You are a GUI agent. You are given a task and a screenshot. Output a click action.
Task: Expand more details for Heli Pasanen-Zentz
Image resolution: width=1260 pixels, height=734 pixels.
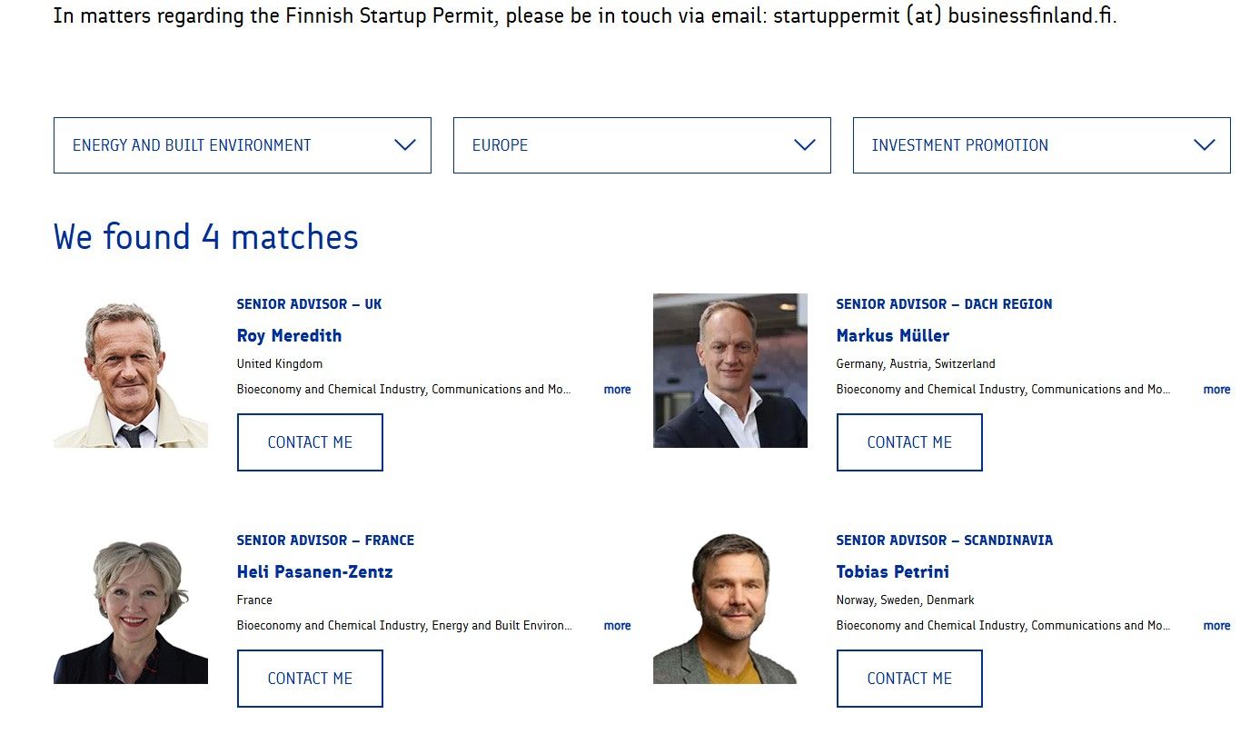[x=617, y=626]
